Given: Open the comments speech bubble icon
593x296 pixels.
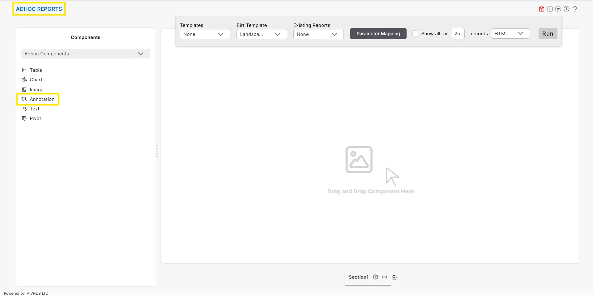Looking at the screenshot, I should (x=558, y=9).
